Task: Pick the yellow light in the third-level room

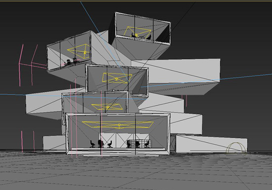Action: 117,78
